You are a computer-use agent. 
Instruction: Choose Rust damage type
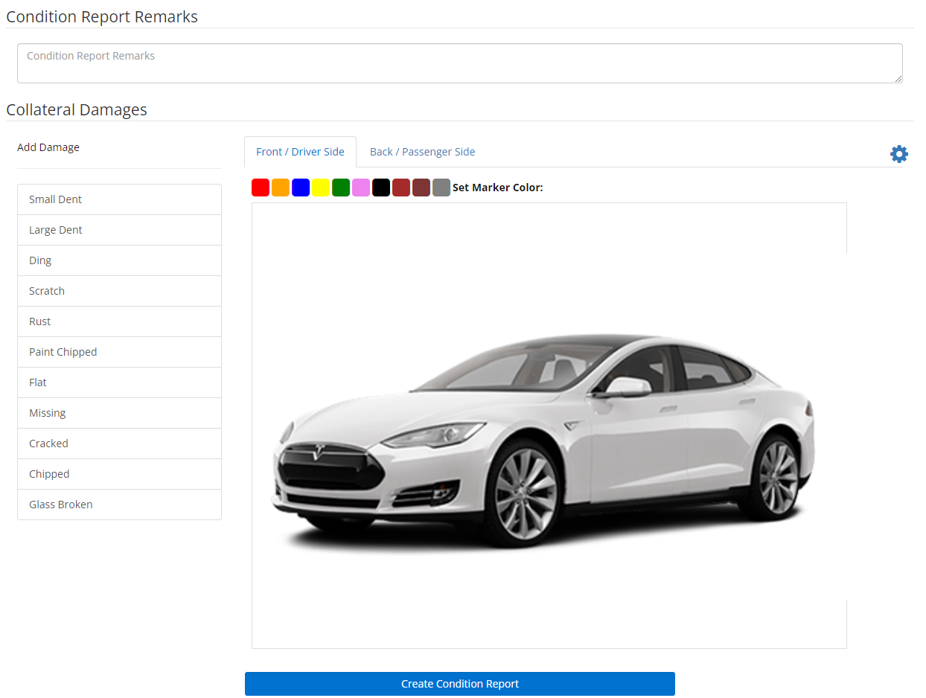119,321
